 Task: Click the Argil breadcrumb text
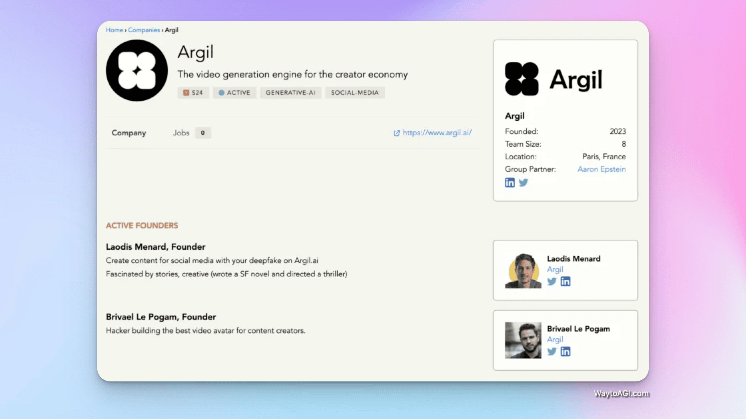(172, 30)
